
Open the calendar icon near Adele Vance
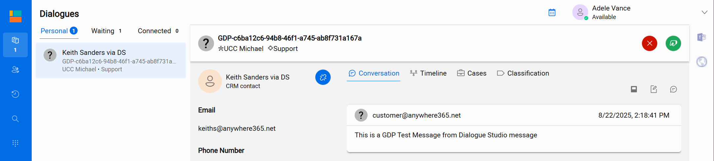(552, 12)
